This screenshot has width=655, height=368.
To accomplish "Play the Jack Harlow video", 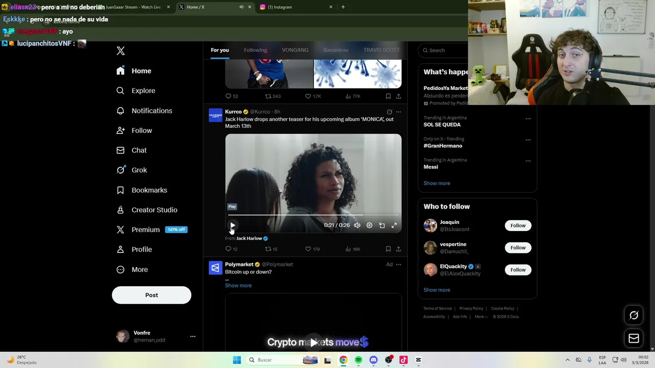I will pos(233,225).
